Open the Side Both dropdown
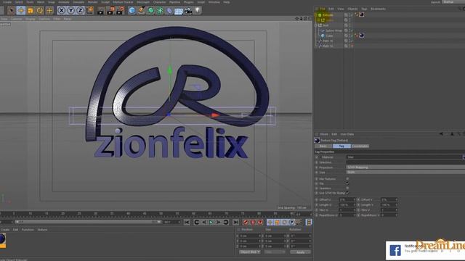Image resolution: width=465 pixels, height=261 pixels. tap(405, 173)
